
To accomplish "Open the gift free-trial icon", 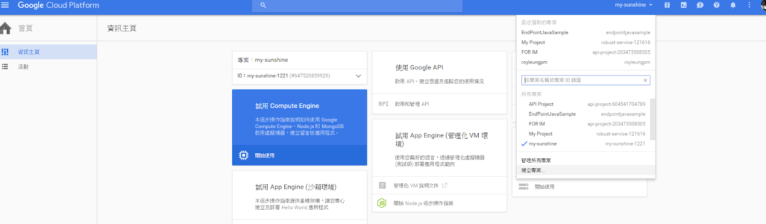I will pyautogui.click(x=667, y=5).
